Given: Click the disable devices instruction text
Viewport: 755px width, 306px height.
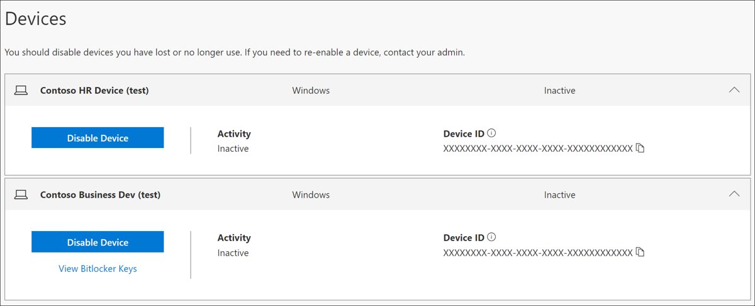Looking at the screenshot, I should click(235, 52).
